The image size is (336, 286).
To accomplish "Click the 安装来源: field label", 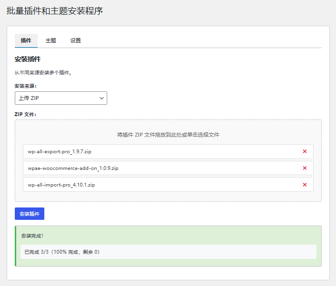I will coord(26,86).
